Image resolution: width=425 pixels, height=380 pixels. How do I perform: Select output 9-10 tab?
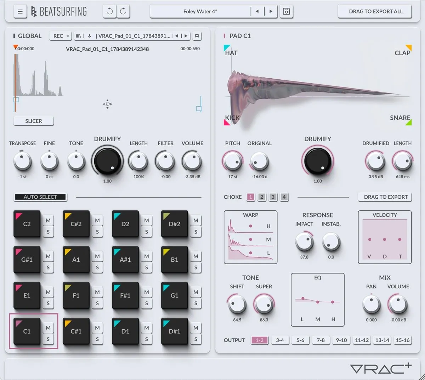(x=341, y=340)
